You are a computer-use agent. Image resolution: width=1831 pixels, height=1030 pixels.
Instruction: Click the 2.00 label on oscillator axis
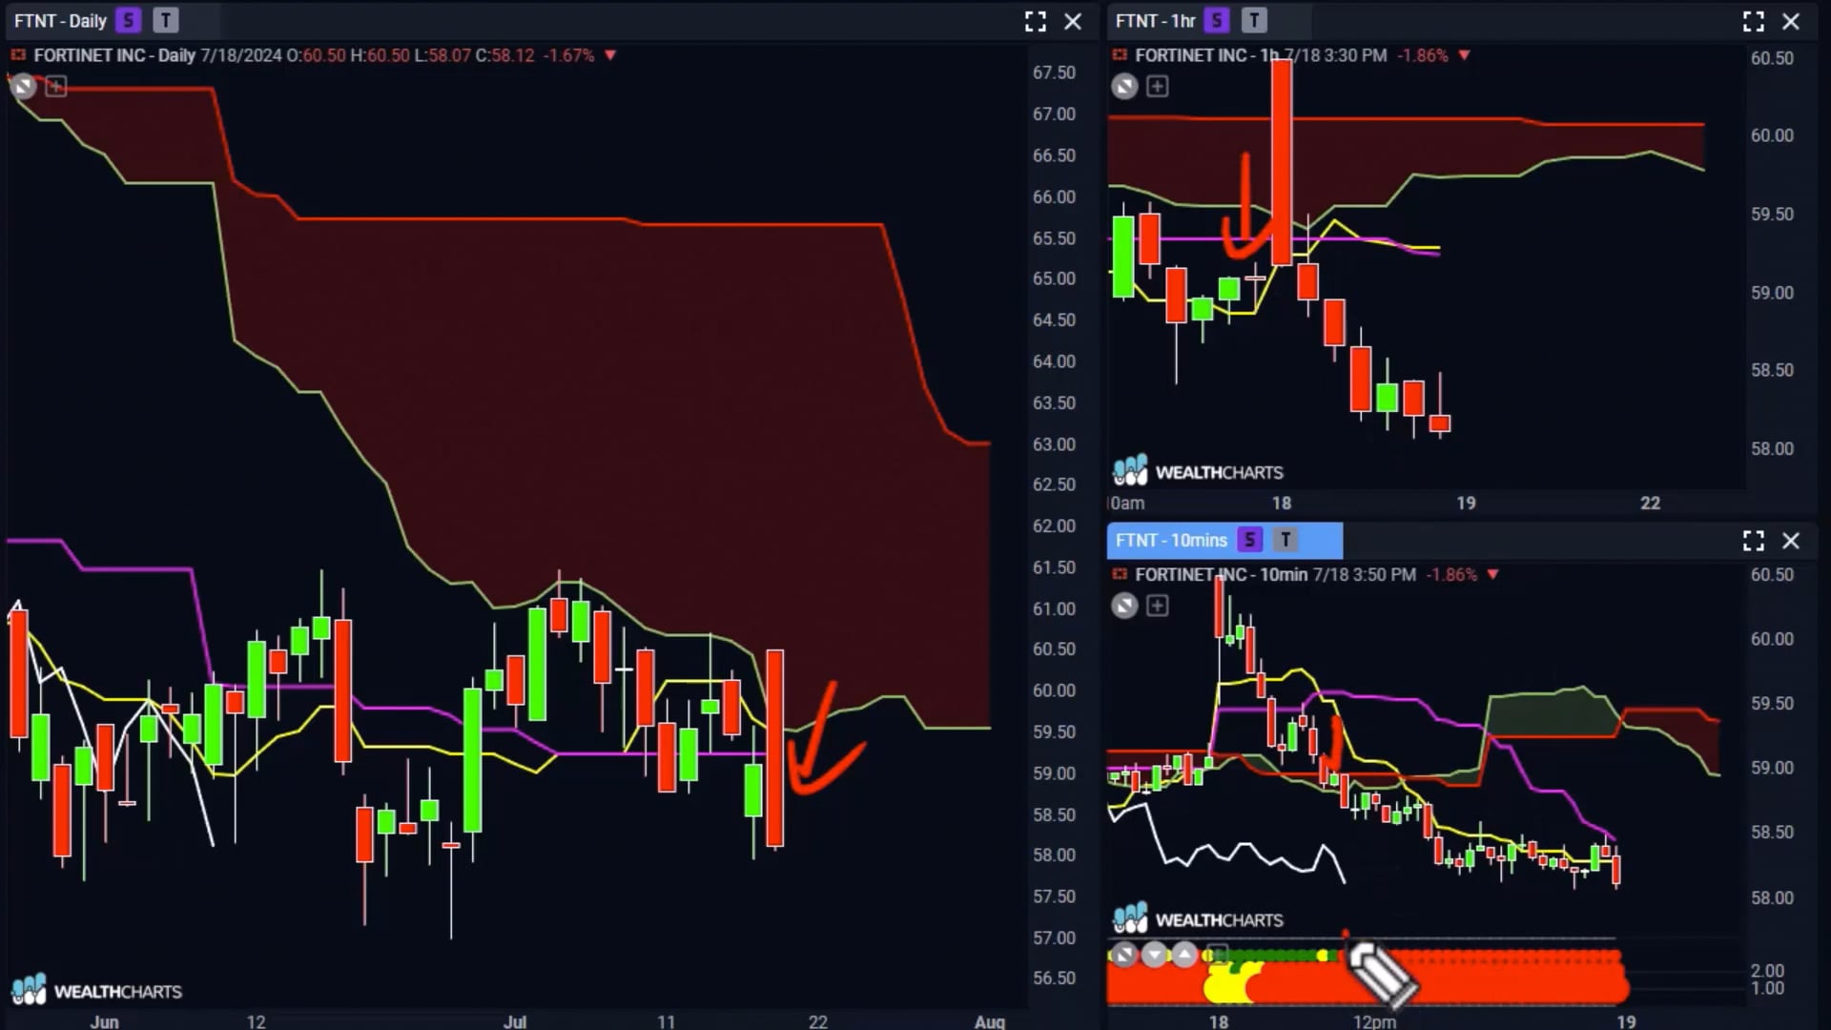click(1767, 971)
